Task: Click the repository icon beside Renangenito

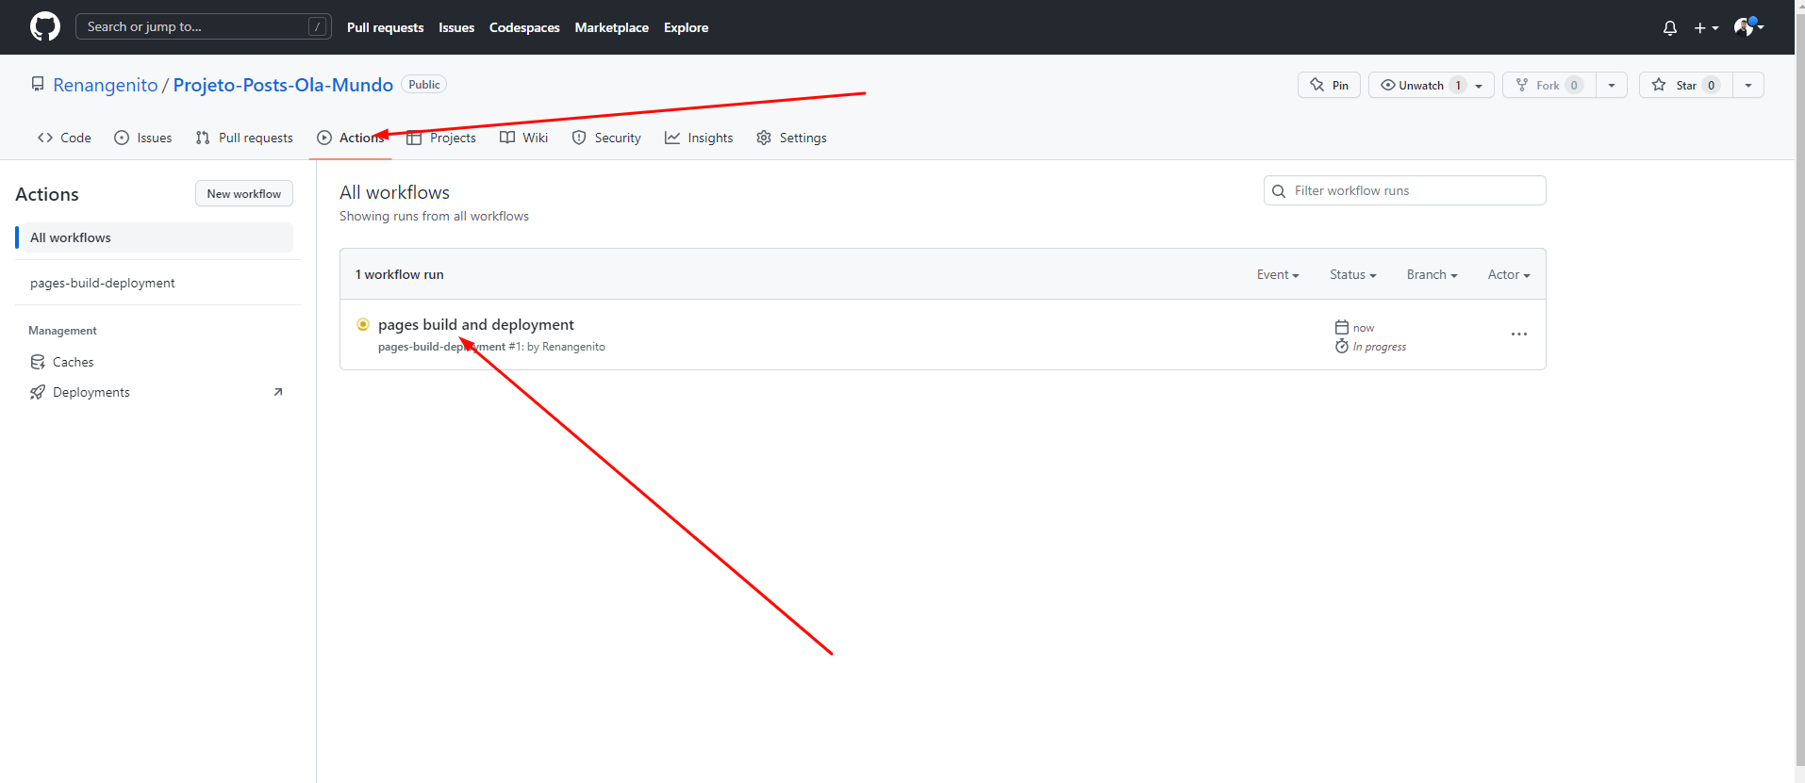Action: (38, 84)
